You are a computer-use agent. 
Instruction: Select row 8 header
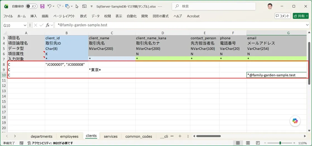(x=4, y=64)
